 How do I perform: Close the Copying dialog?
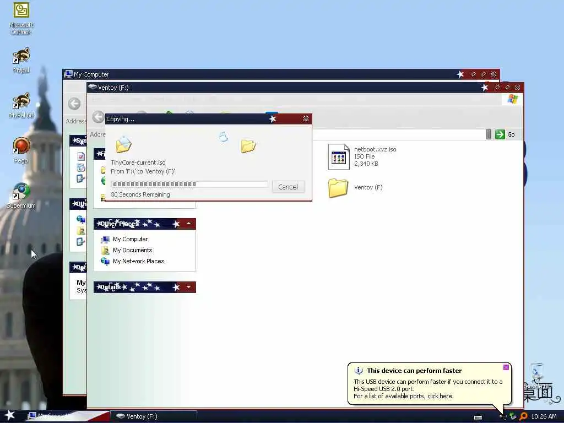click(306, 119)
